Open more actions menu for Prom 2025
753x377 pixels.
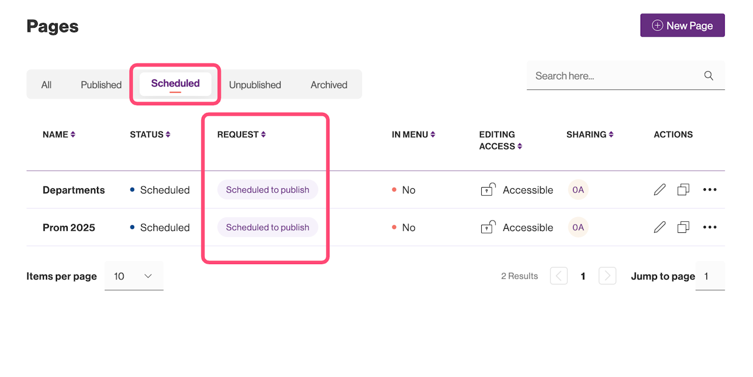(709, 228)
